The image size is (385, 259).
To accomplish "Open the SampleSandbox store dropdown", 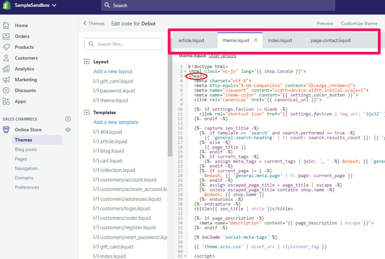I will tap(35, 5).
